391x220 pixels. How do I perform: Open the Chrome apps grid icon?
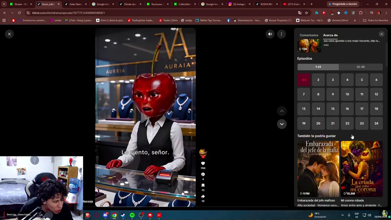(4, 20)
